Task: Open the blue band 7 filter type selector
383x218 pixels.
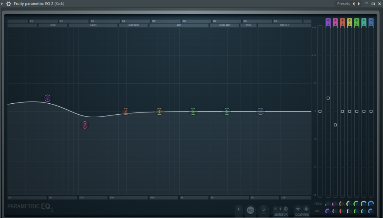Action: (x=371, y=22)
